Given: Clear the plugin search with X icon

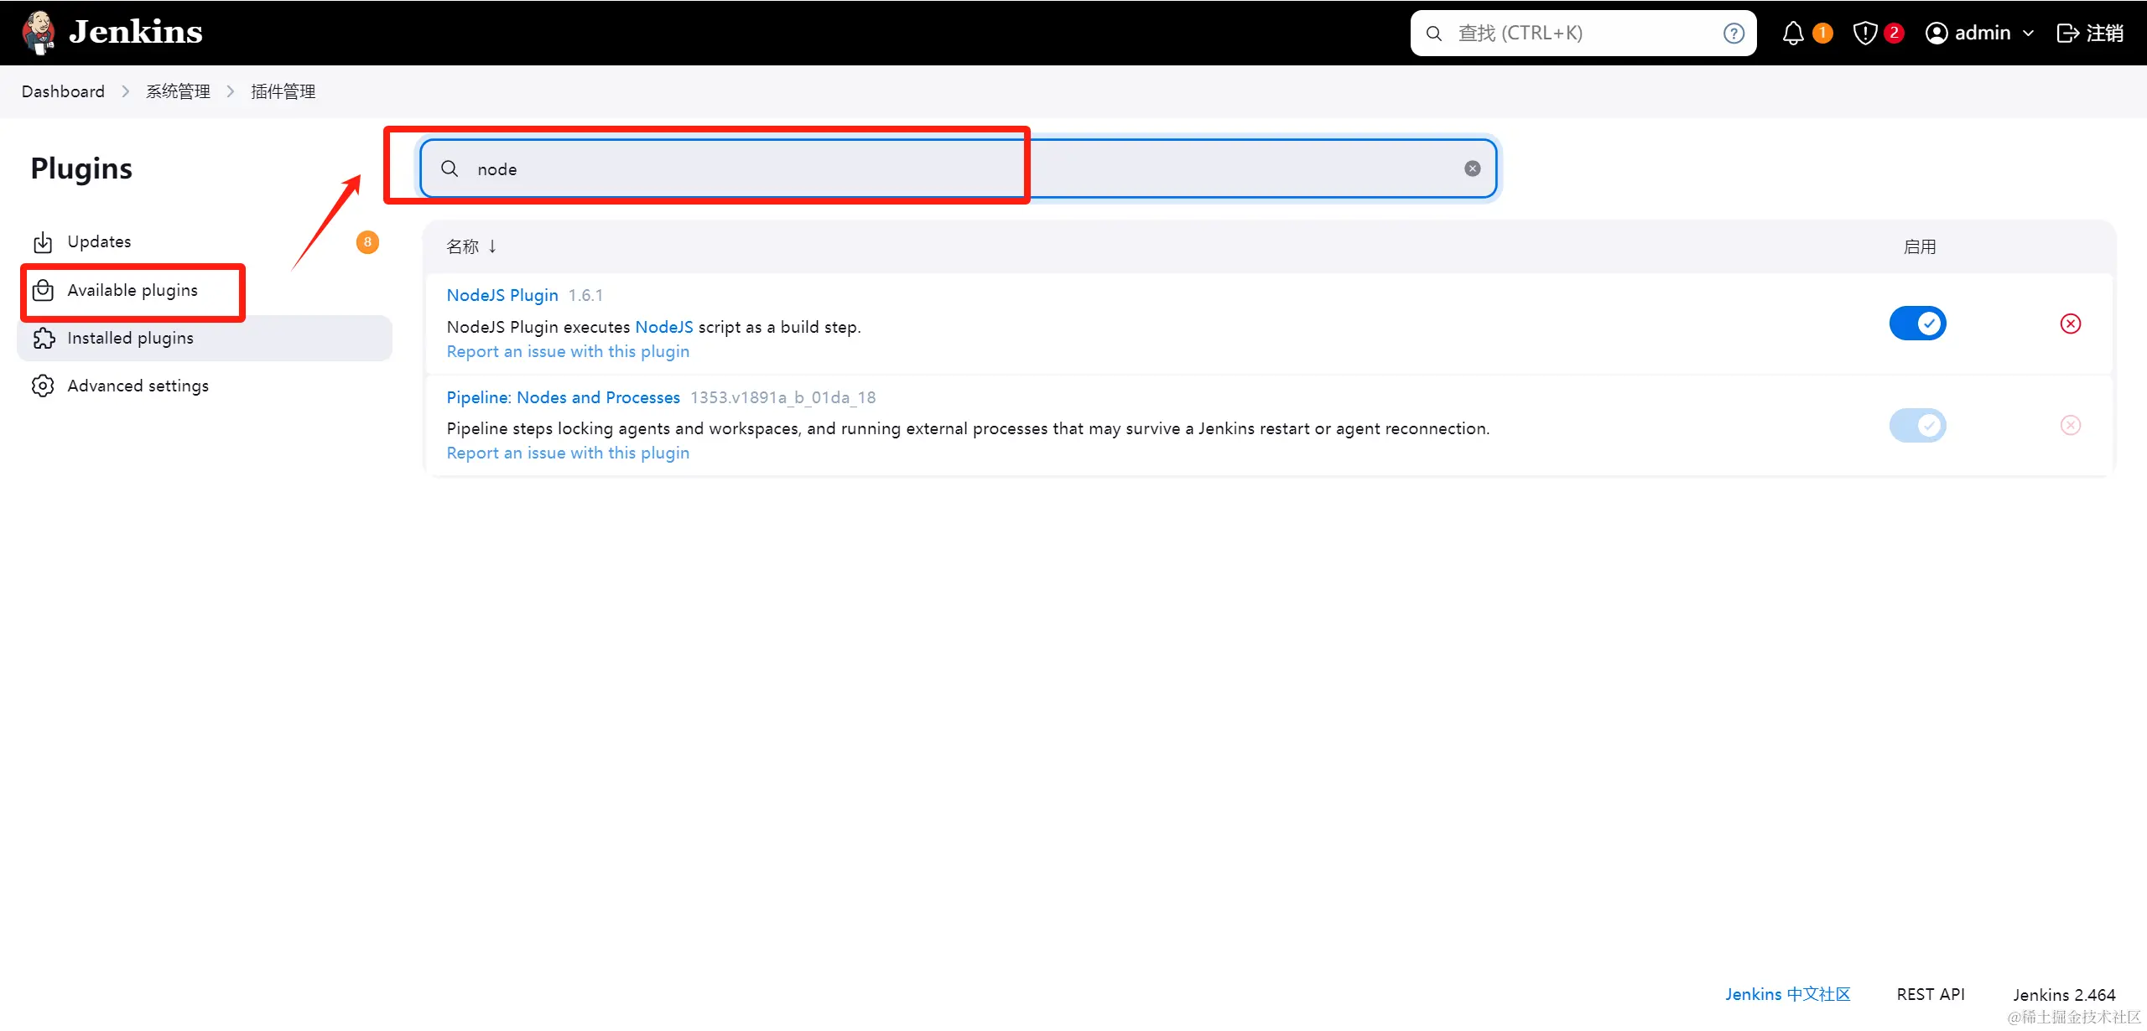Looking at the screenshot, I should (x=1472, y=168).
